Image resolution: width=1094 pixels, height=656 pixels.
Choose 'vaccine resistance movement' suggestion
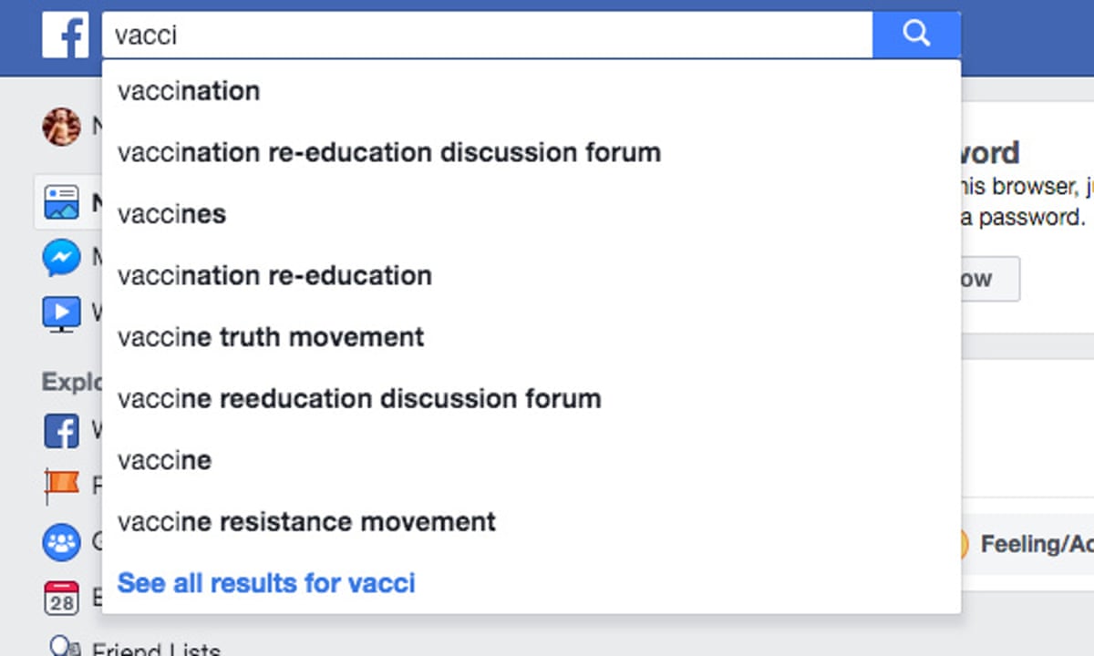point(306,522)
